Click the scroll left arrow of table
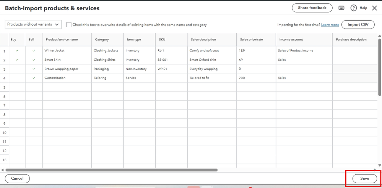This screenshot has height=188, width=382. [2, 170]
